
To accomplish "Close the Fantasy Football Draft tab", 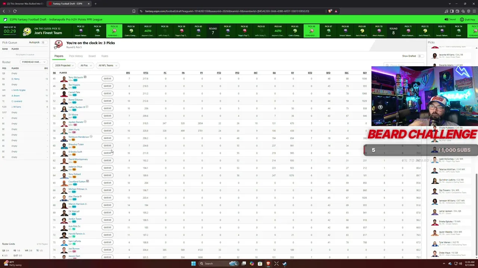I will [89, 4].
